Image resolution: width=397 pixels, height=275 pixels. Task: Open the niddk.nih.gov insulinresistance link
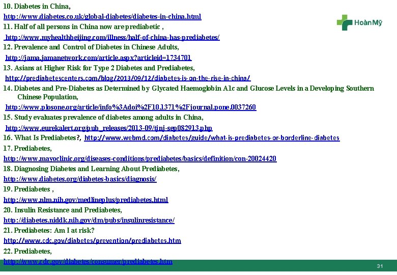tap(89, 220)
